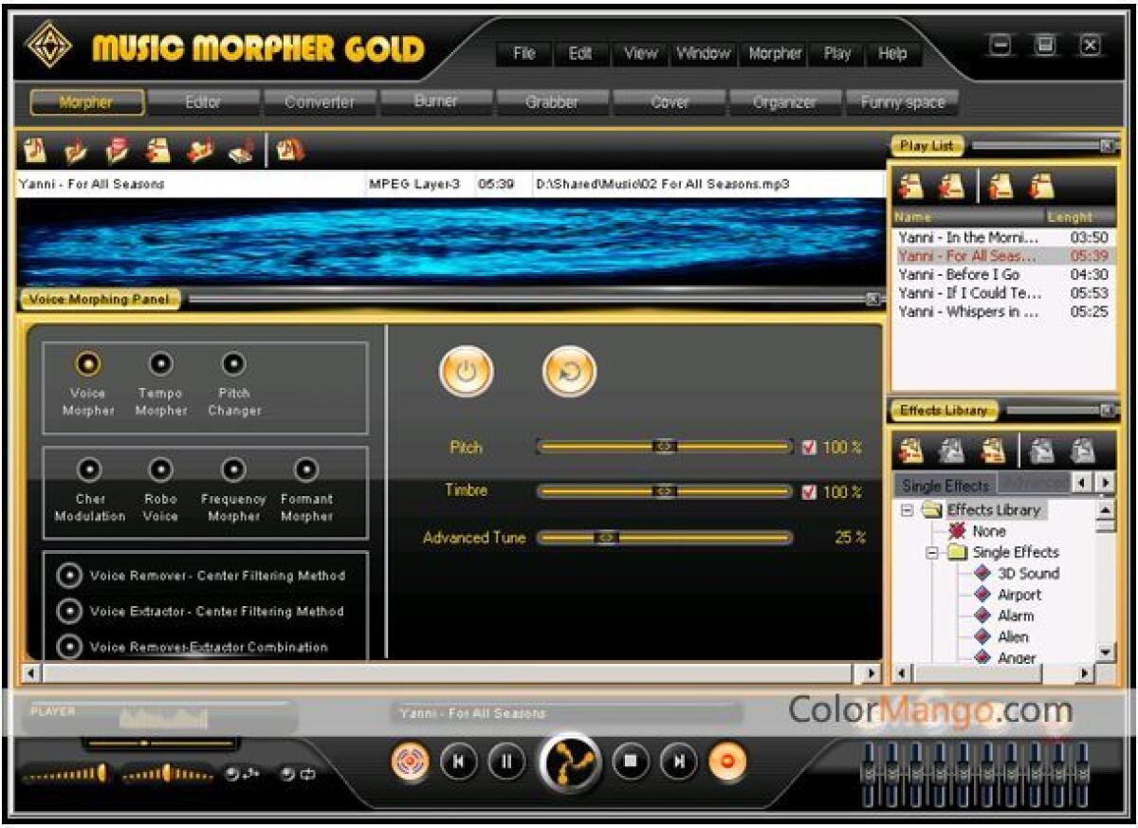This screenshot has width=1138, height=828.
Task: Click the right arrow beside Single Effects tab
Action: coord(1107,482)
